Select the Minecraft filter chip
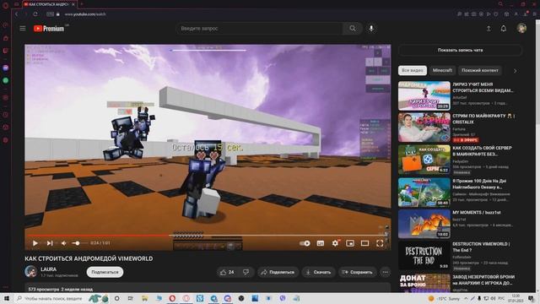Screen dimensions: 540x304 click(442, 70)
